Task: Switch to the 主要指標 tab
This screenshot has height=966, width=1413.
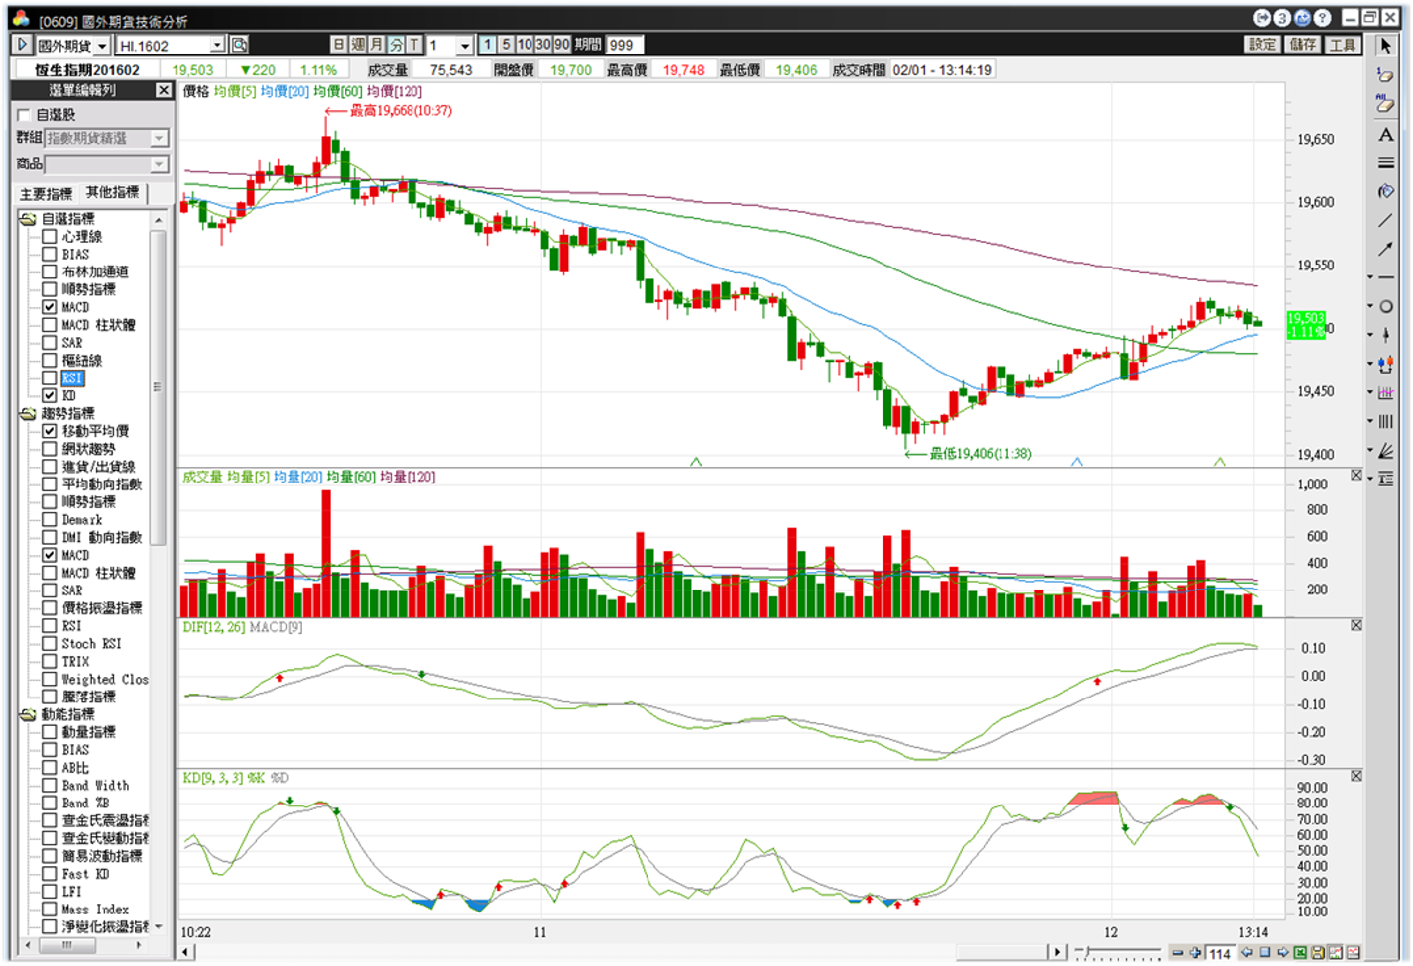Action: click(x=46, y=194)
